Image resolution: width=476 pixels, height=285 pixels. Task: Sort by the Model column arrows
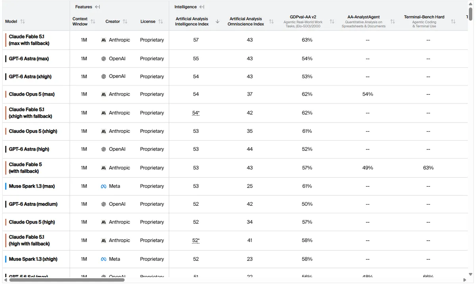click(x=23, y=21)
